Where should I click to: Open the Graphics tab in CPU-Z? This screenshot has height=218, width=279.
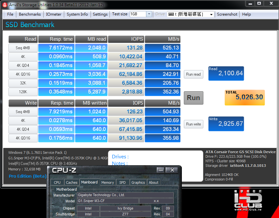coord(138,182)
